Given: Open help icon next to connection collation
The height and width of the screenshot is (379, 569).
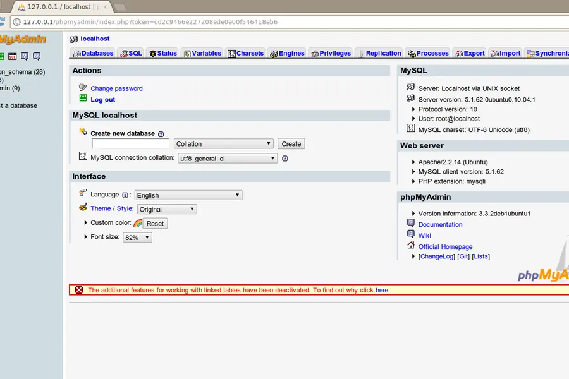Looking at the screenshot, I should 285,159.
